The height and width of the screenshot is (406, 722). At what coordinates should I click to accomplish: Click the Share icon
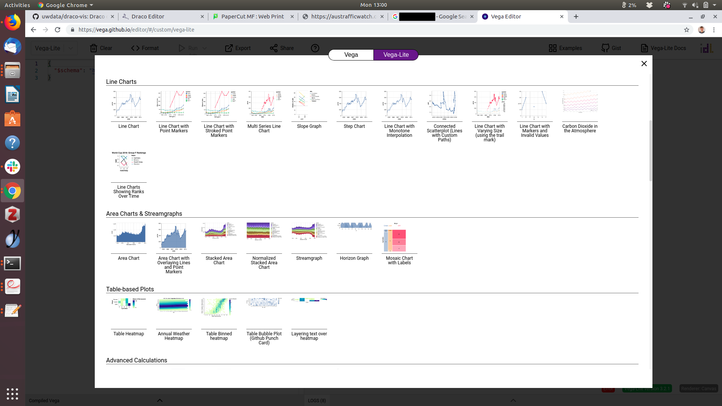point(274,48)
